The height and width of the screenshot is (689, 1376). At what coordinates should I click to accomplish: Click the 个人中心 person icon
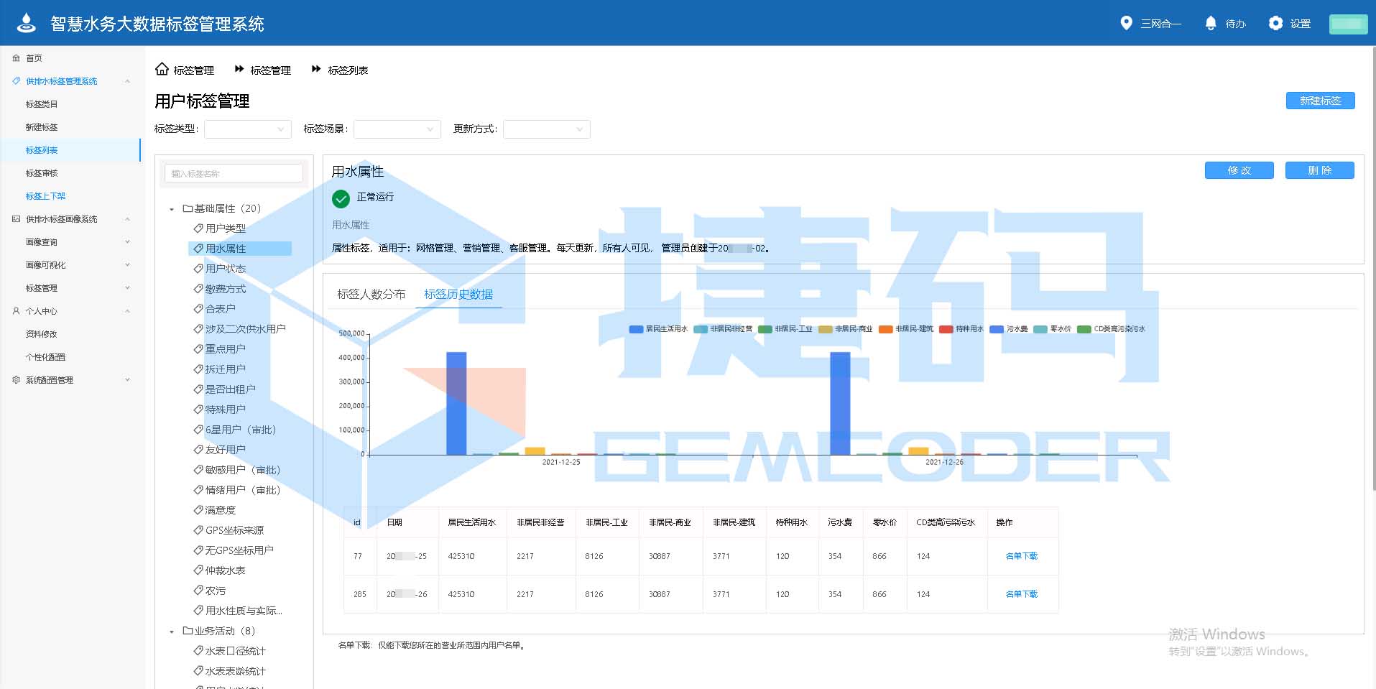(16, 311)
